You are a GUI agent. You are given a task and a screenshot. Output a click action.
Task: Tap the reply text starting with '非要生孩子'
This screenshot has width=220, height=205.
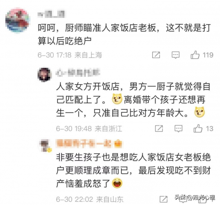(133, 170)
